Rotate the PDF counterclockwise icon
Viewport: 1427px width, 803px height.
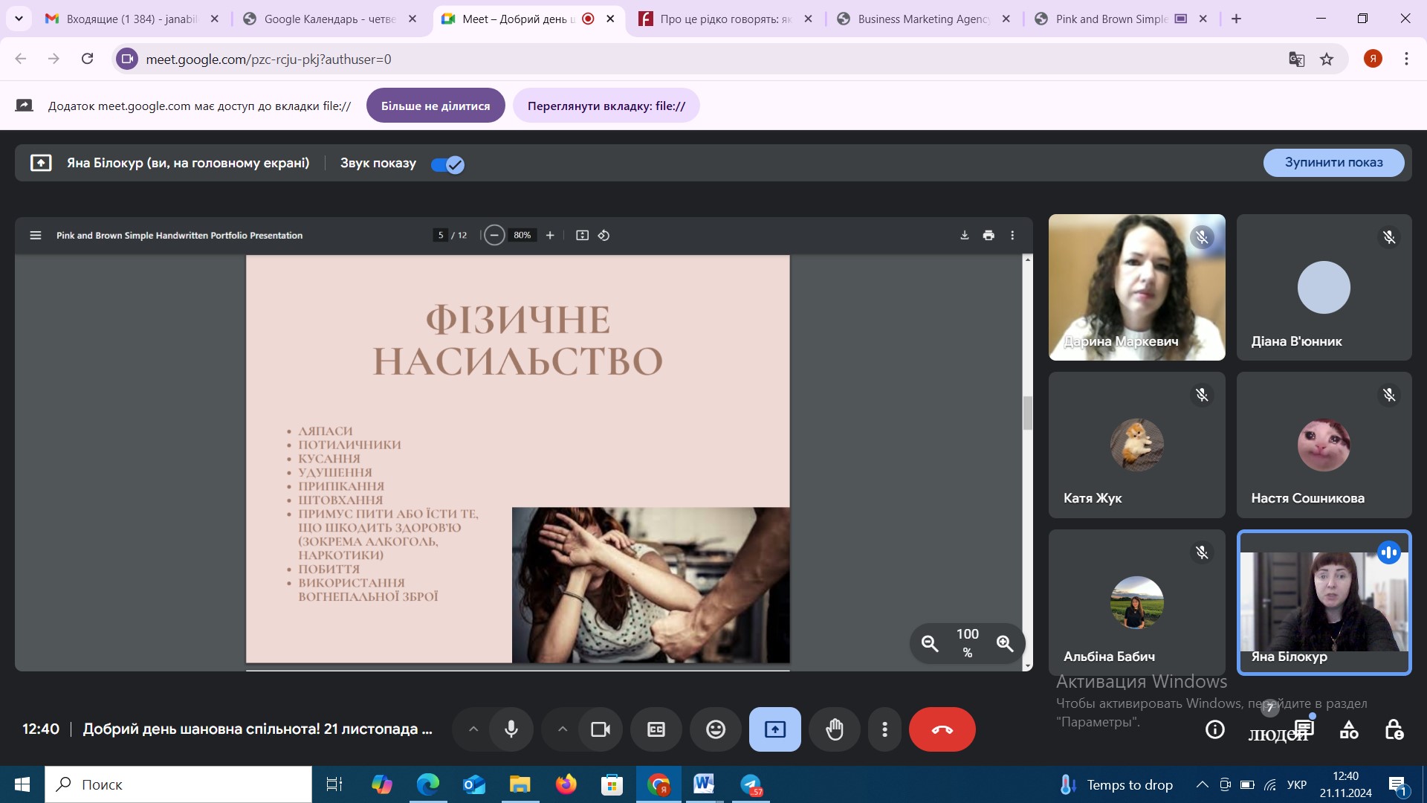(x=604, y=235)
